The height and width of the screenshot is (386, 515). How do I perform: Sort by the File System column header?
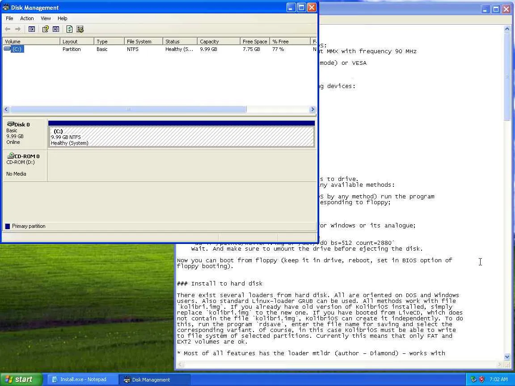144,42
